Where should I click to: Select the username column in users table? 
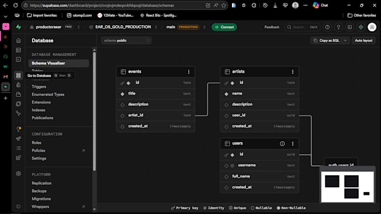(x=259, y=165)
